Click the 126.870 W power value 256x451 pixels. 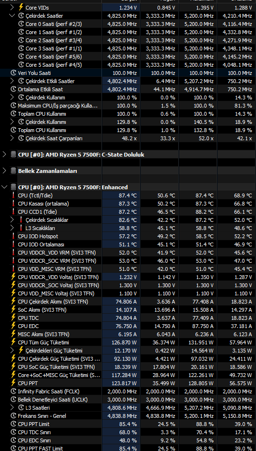point(124,342)
